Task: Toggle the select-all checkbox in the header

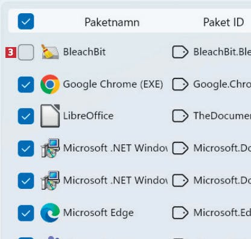Action: pos(26,21)
